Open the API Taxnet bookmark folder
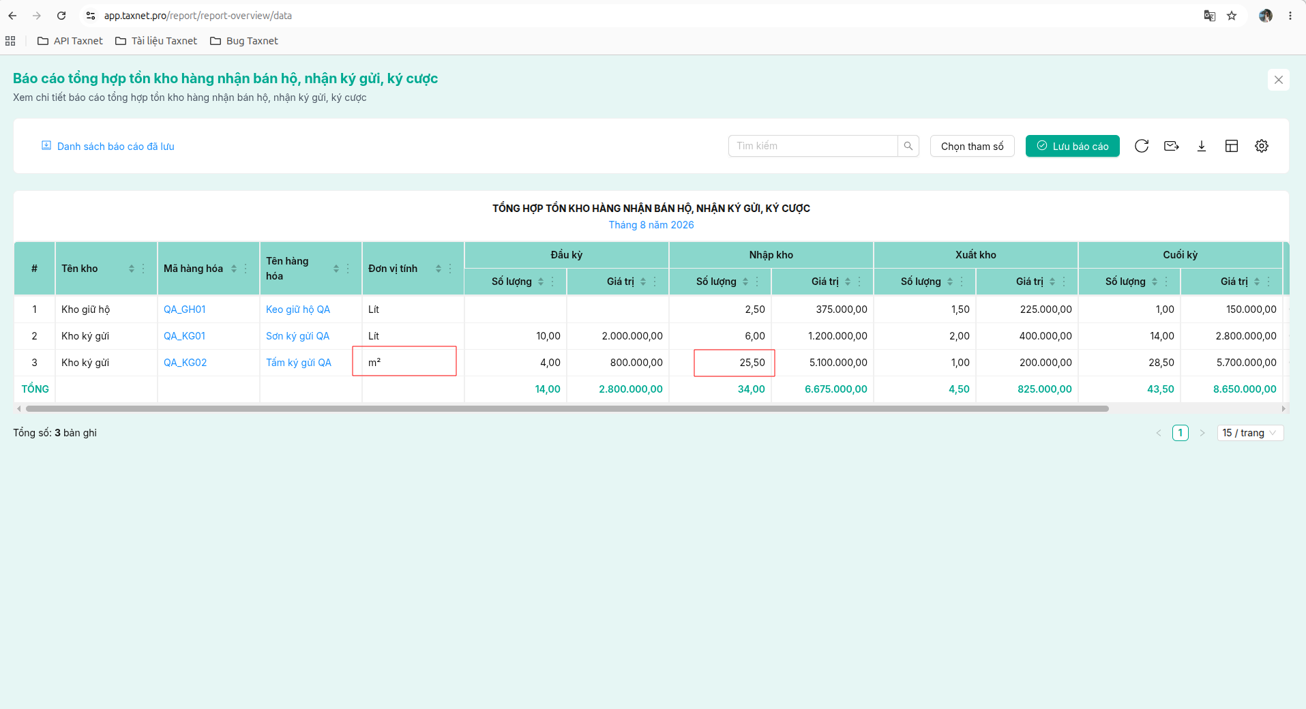 [70, 41]
